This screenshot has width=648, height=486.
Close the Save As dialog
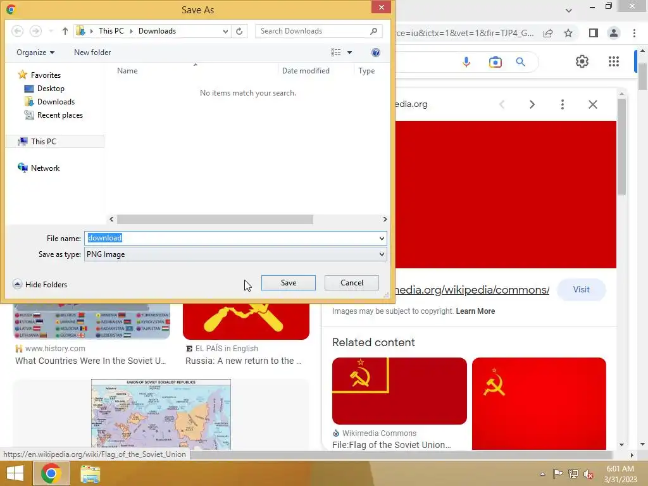[381, 8]
